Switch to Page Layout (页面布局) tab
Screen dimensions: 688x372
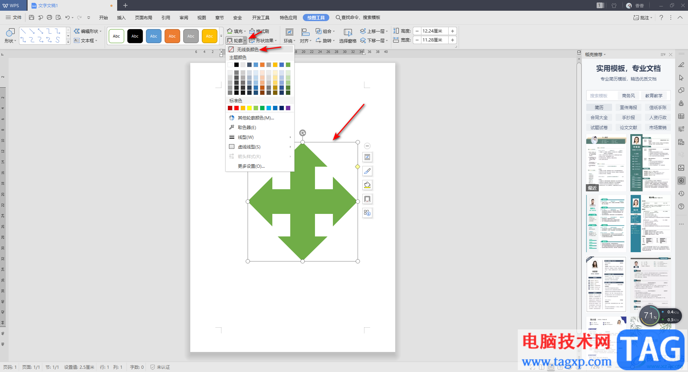143,18
